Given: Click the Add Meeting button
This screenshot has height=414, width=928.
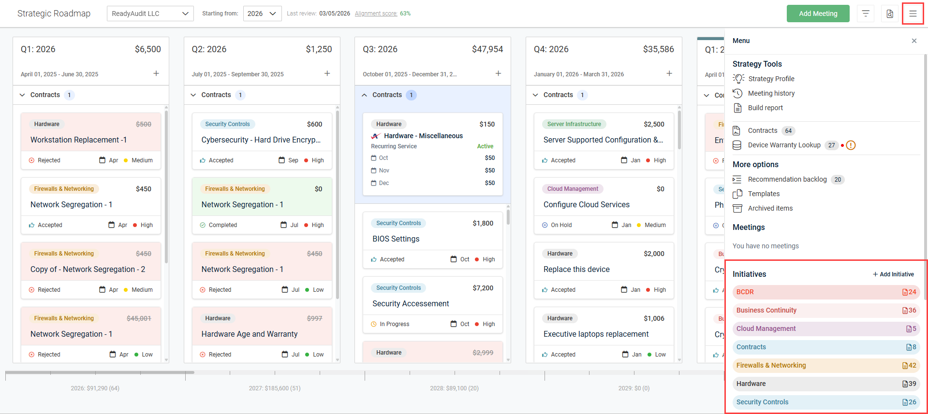Looking at the screenshot, I should (x=818, y=14).
